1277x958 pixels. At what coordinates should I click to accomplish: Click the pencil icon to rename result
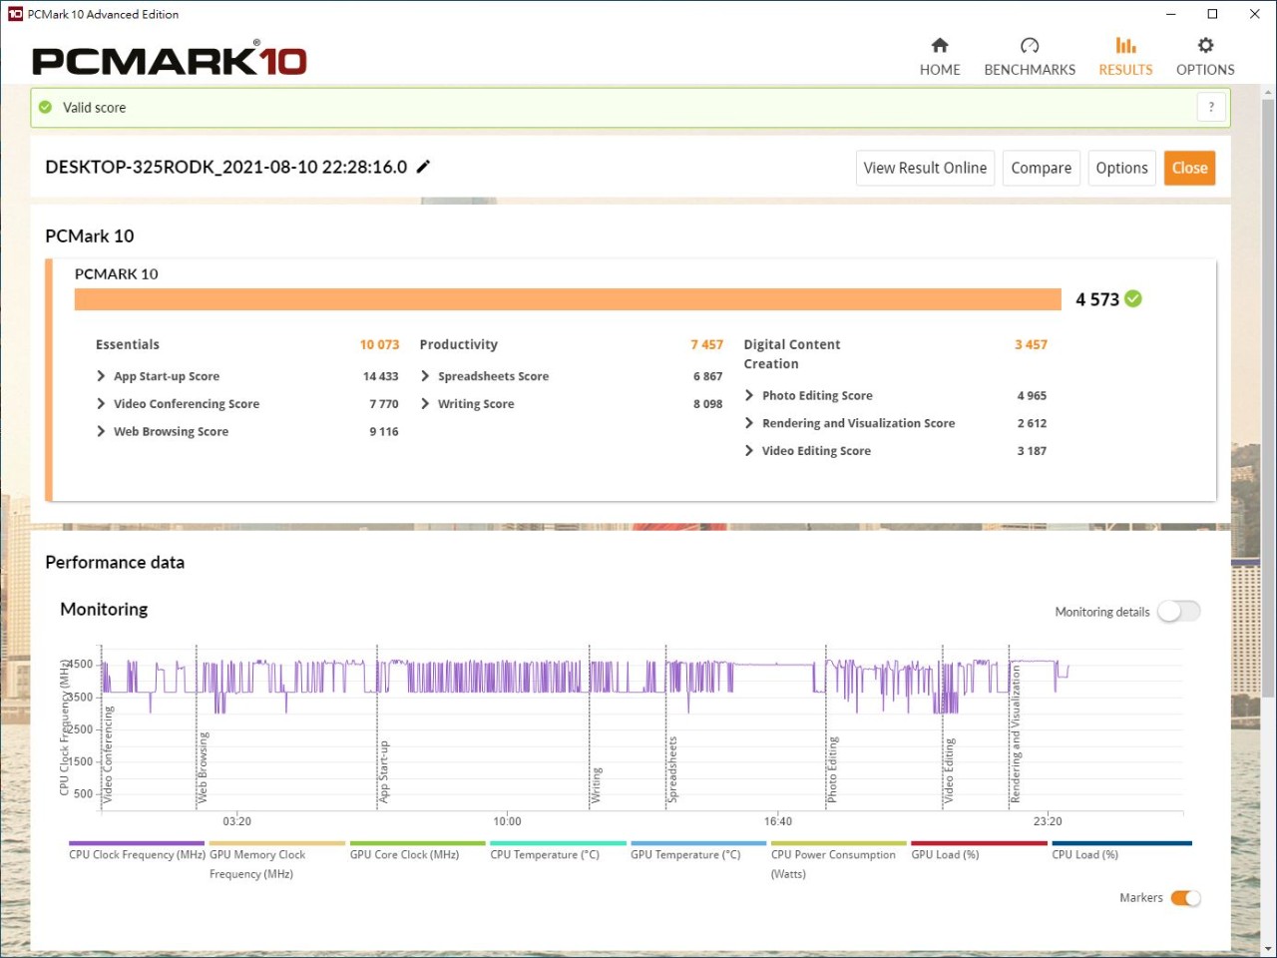pyautogui.click(x=423, y=167)
